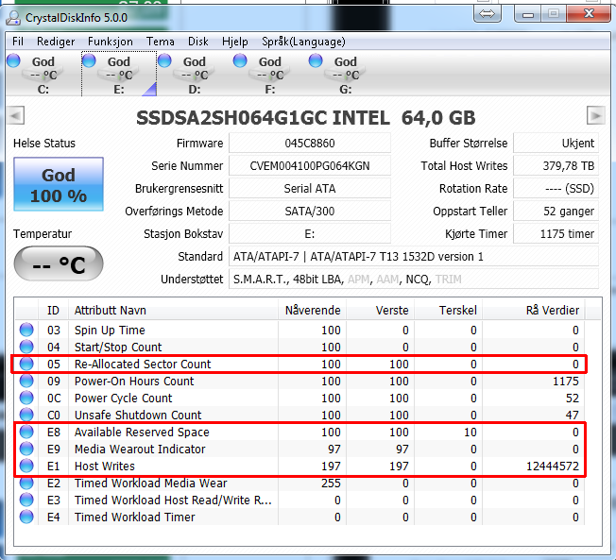The image size is (616, 560).
Task: Click the Stasjon Bokstav field E:
Action: [310, 234]
